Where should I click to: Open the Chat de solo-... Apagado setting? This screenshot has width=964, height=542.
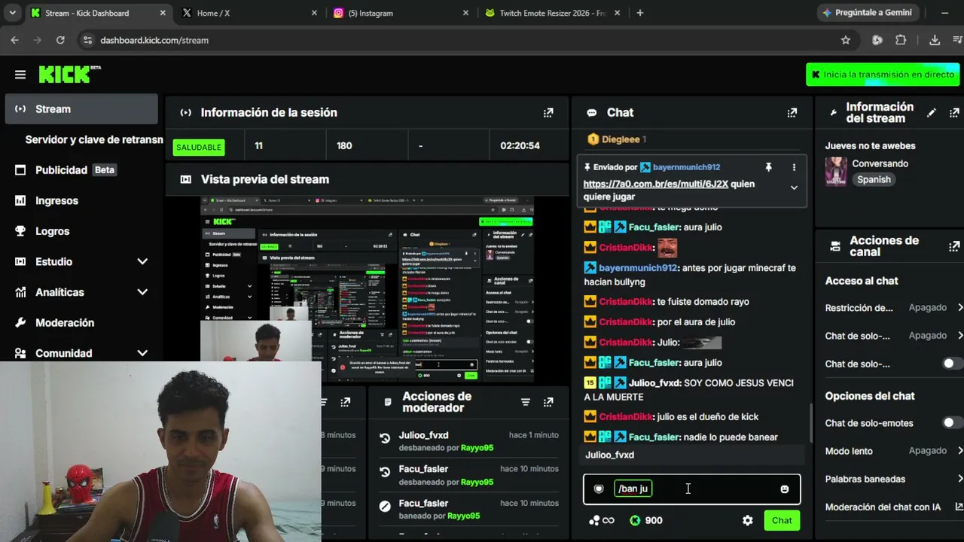894,336
